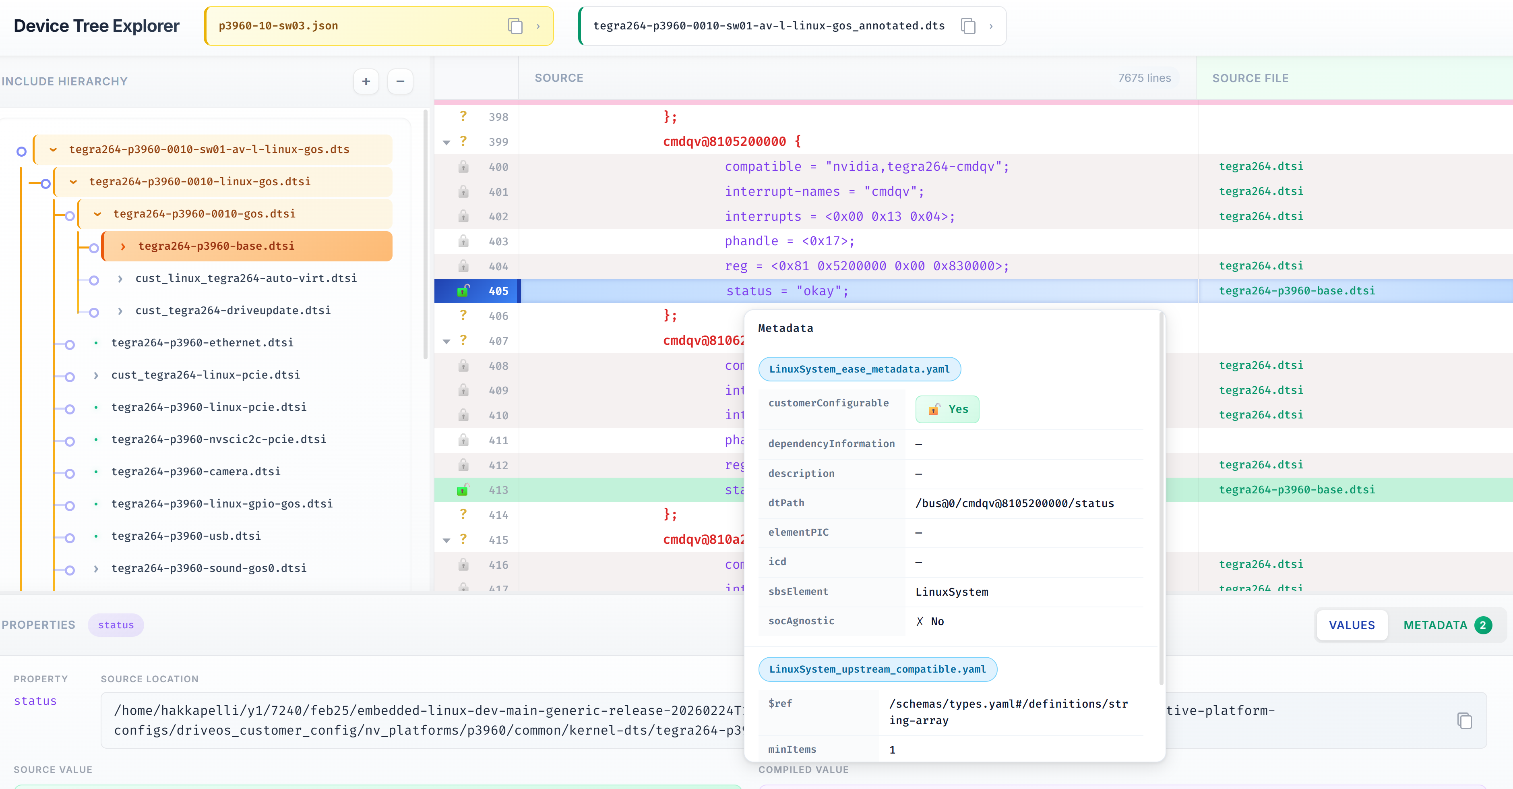Click the source location path field
The image size is (1513, 789).
794,720
